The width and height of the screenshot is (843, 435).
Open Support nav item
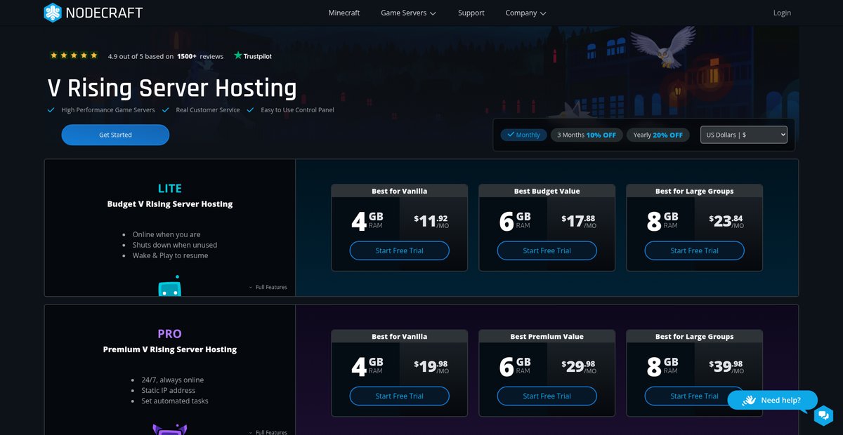[x=471, y=13]
